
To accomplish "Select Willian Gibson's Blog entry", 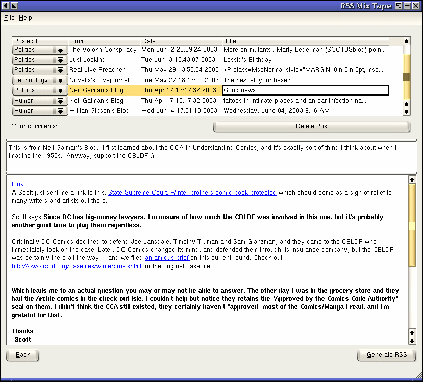I will click(99, 111).
